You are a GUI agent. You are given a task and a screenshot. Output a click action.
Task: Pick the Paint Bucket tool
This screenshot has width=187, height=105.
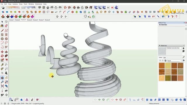click(x=2, y=26)
